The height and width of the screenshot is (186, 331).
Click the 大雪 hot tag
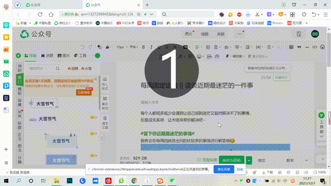(x=86, y=69)
